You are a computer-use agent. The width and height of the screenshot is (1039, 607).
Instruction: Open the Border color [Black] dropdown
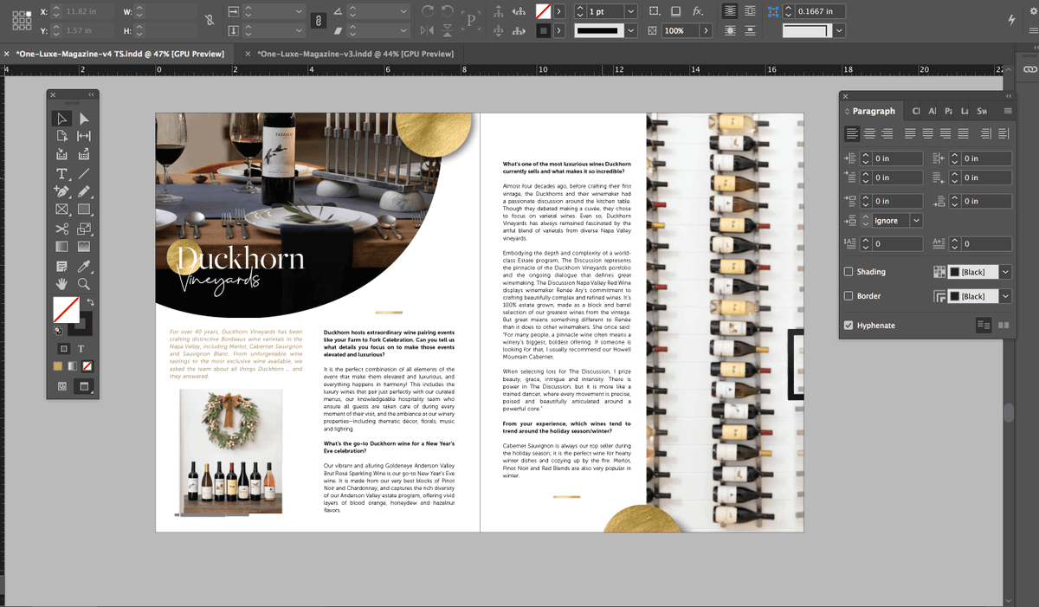point(1005,296)
